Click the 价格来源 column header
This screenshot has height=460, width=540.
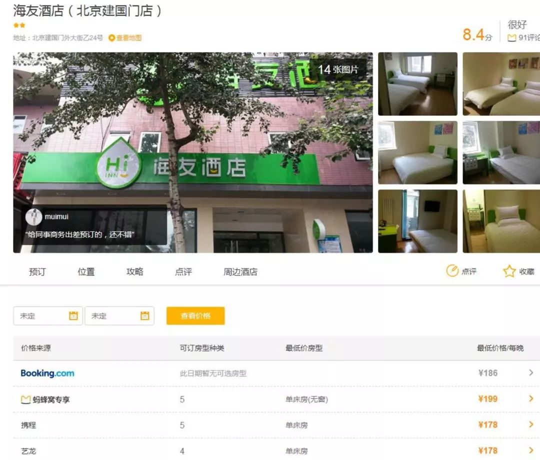click(x=36, y=348)
